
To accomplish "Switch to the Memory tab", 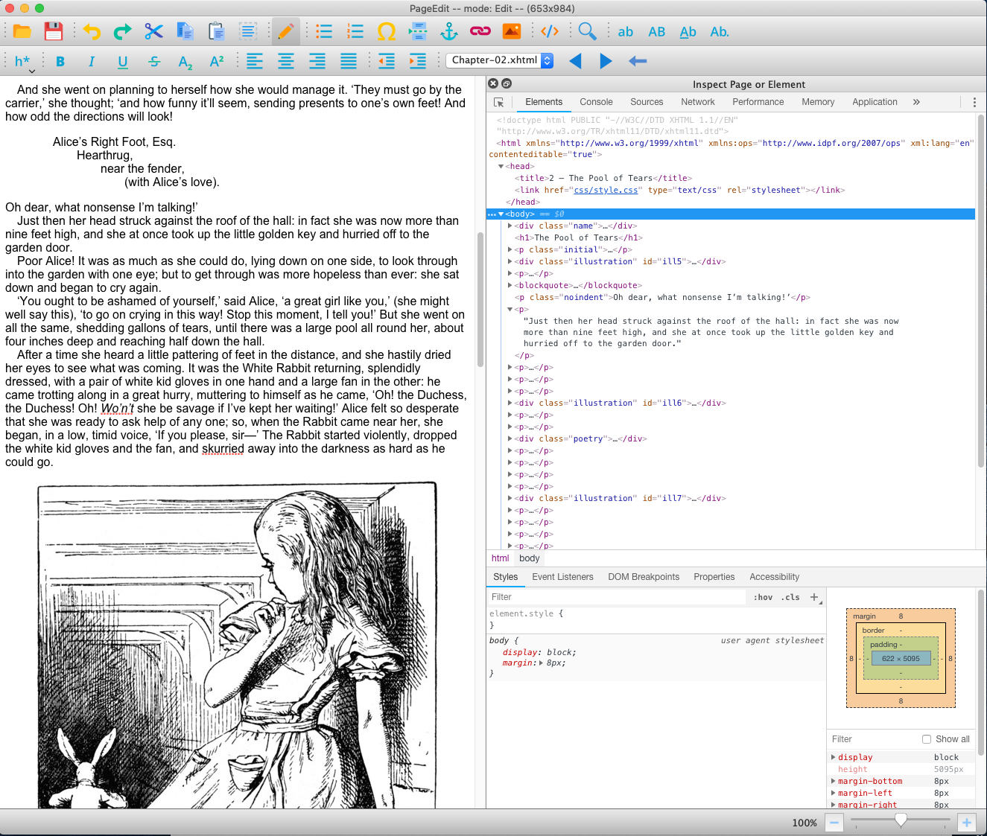I will pyautogui.click(x=818, y=102).
